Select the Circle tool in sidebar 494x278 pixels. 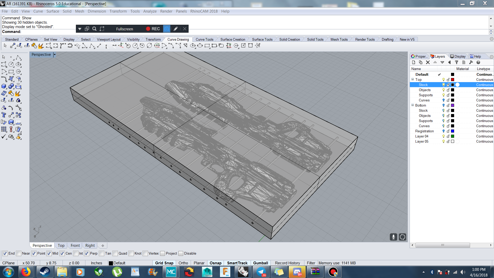11,64
